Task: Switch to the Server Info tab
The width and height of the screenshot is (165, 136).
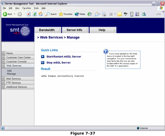Action: click(75, 30)
